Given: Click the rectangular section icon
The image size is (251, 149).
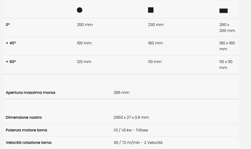Looking at the screenshot, I should tap(224, 11).
